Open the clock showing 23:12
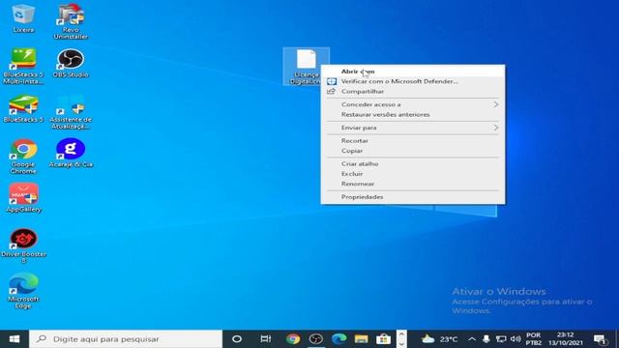This screenshot has width=619, height=348. pos(566,339)
